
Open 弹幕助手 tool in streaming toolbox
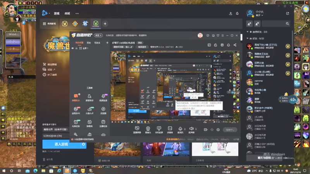(76, 97)
